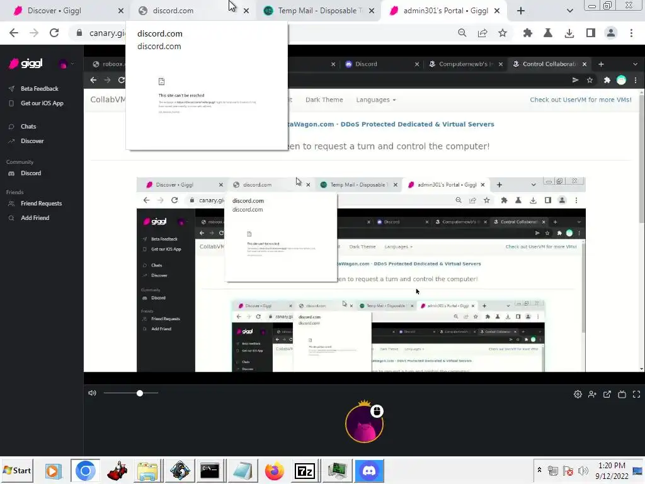Expand the outer browser tab search chevron

click(569, 11)
